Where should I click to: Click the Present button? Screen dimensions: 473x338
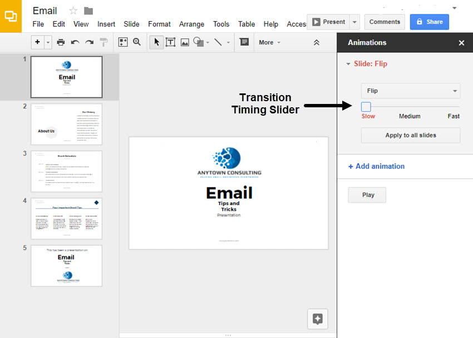point(328,22)
